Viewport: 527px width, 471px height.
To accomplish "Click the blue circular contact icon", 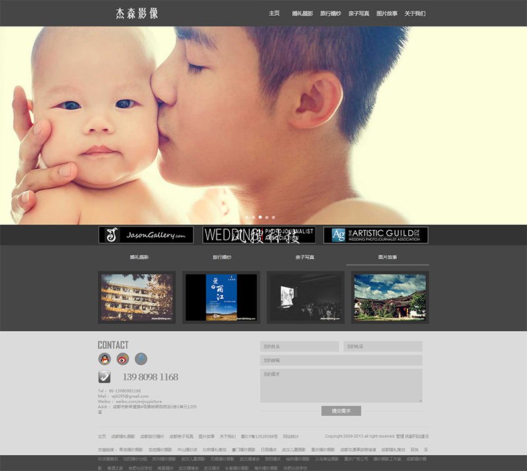I will [141, 359].
